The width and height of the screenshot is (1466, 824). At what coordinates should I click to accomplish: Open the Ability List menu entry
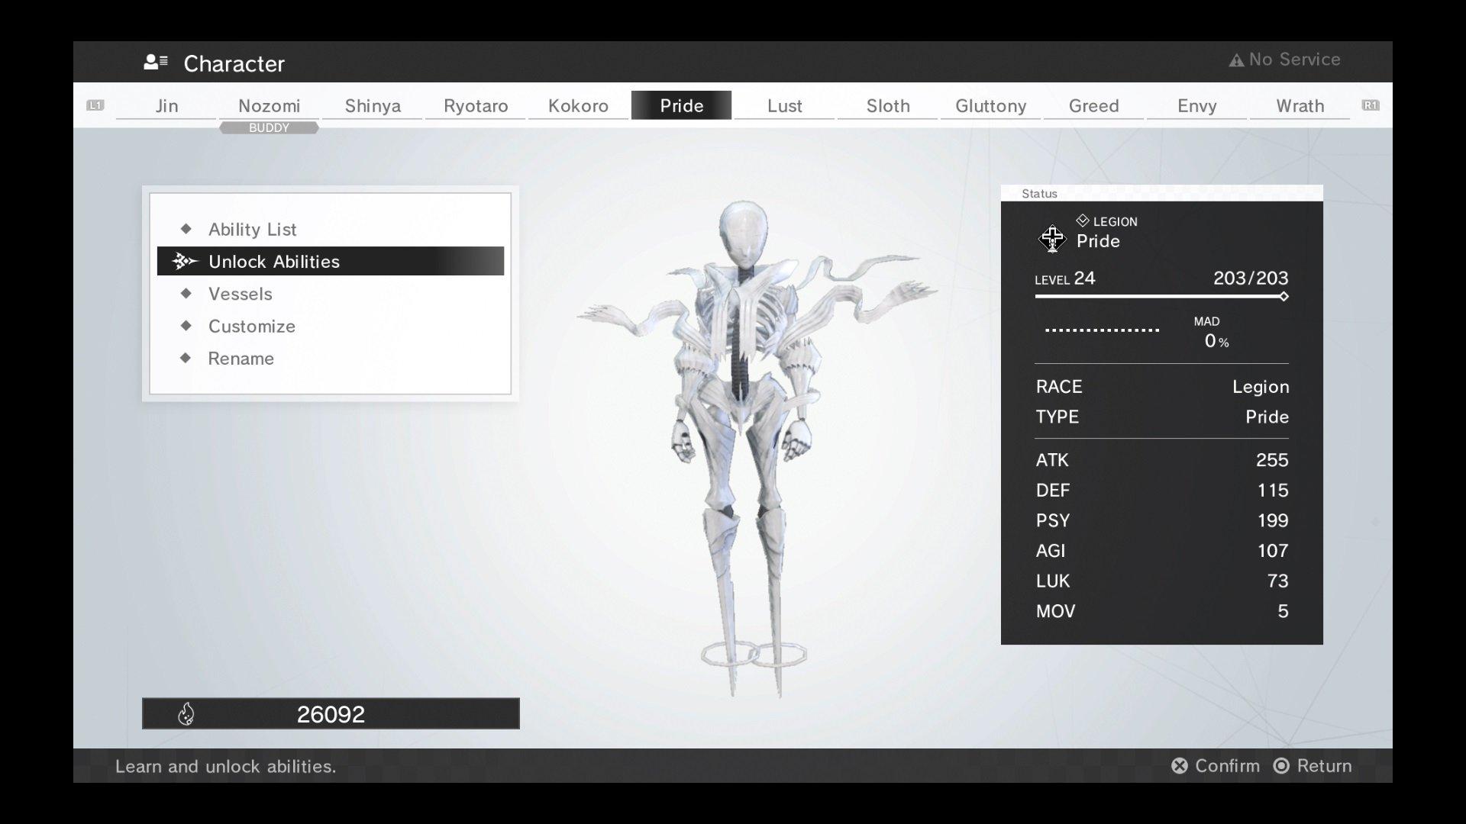coord(252,230)
